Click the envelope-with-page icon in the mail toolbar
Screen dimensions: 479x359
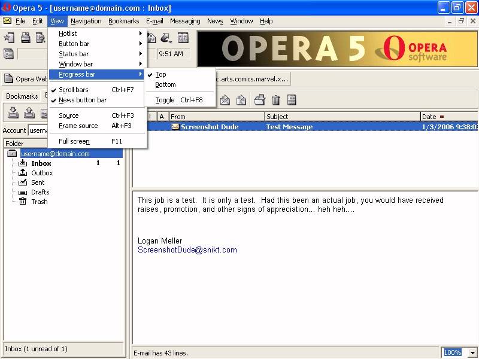click(241, 100)
